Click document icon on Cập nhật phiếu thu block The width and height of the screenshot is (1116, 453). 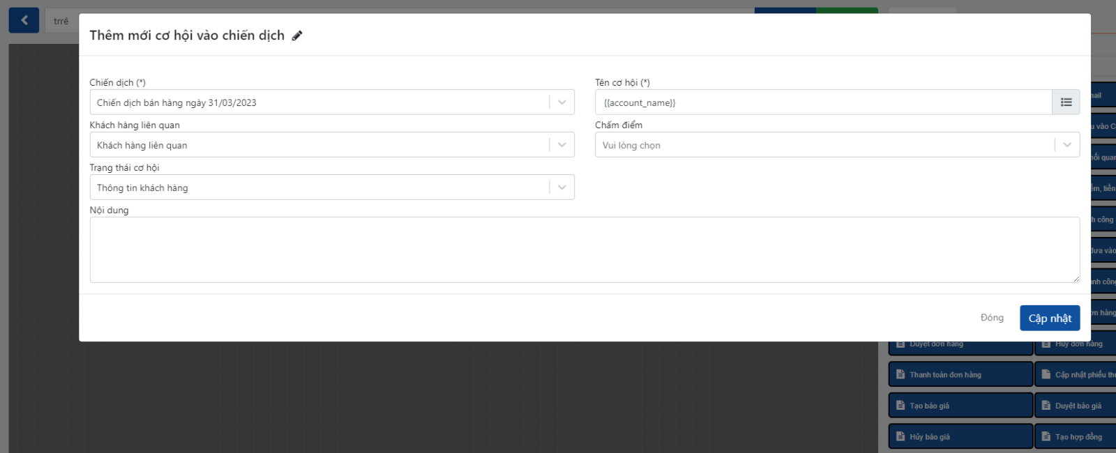point(1046,374)
